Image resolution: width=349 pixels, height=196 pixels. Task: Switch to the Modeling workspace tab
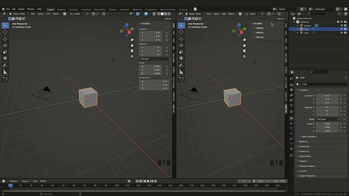click(x=61, y=9)
